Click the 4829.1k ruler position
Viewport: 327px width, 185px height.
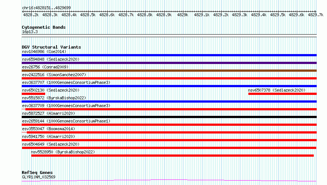pos(202,15)
